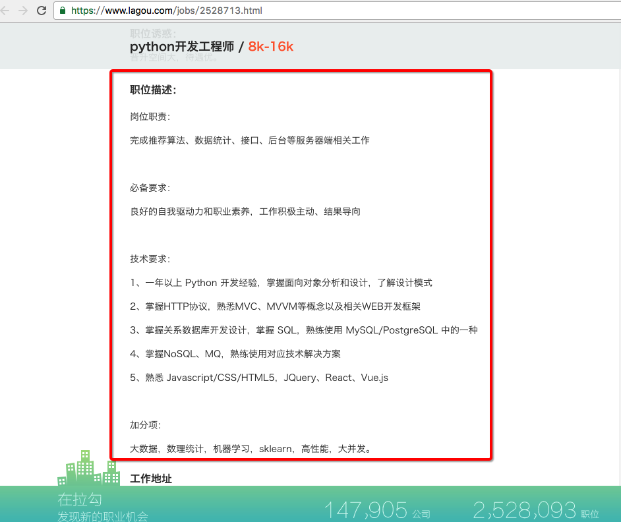Image resolution: width=621 pixels, height=522 pixels.
Task: Click requirement line about Python 开发经验
Action: (281, 283)
